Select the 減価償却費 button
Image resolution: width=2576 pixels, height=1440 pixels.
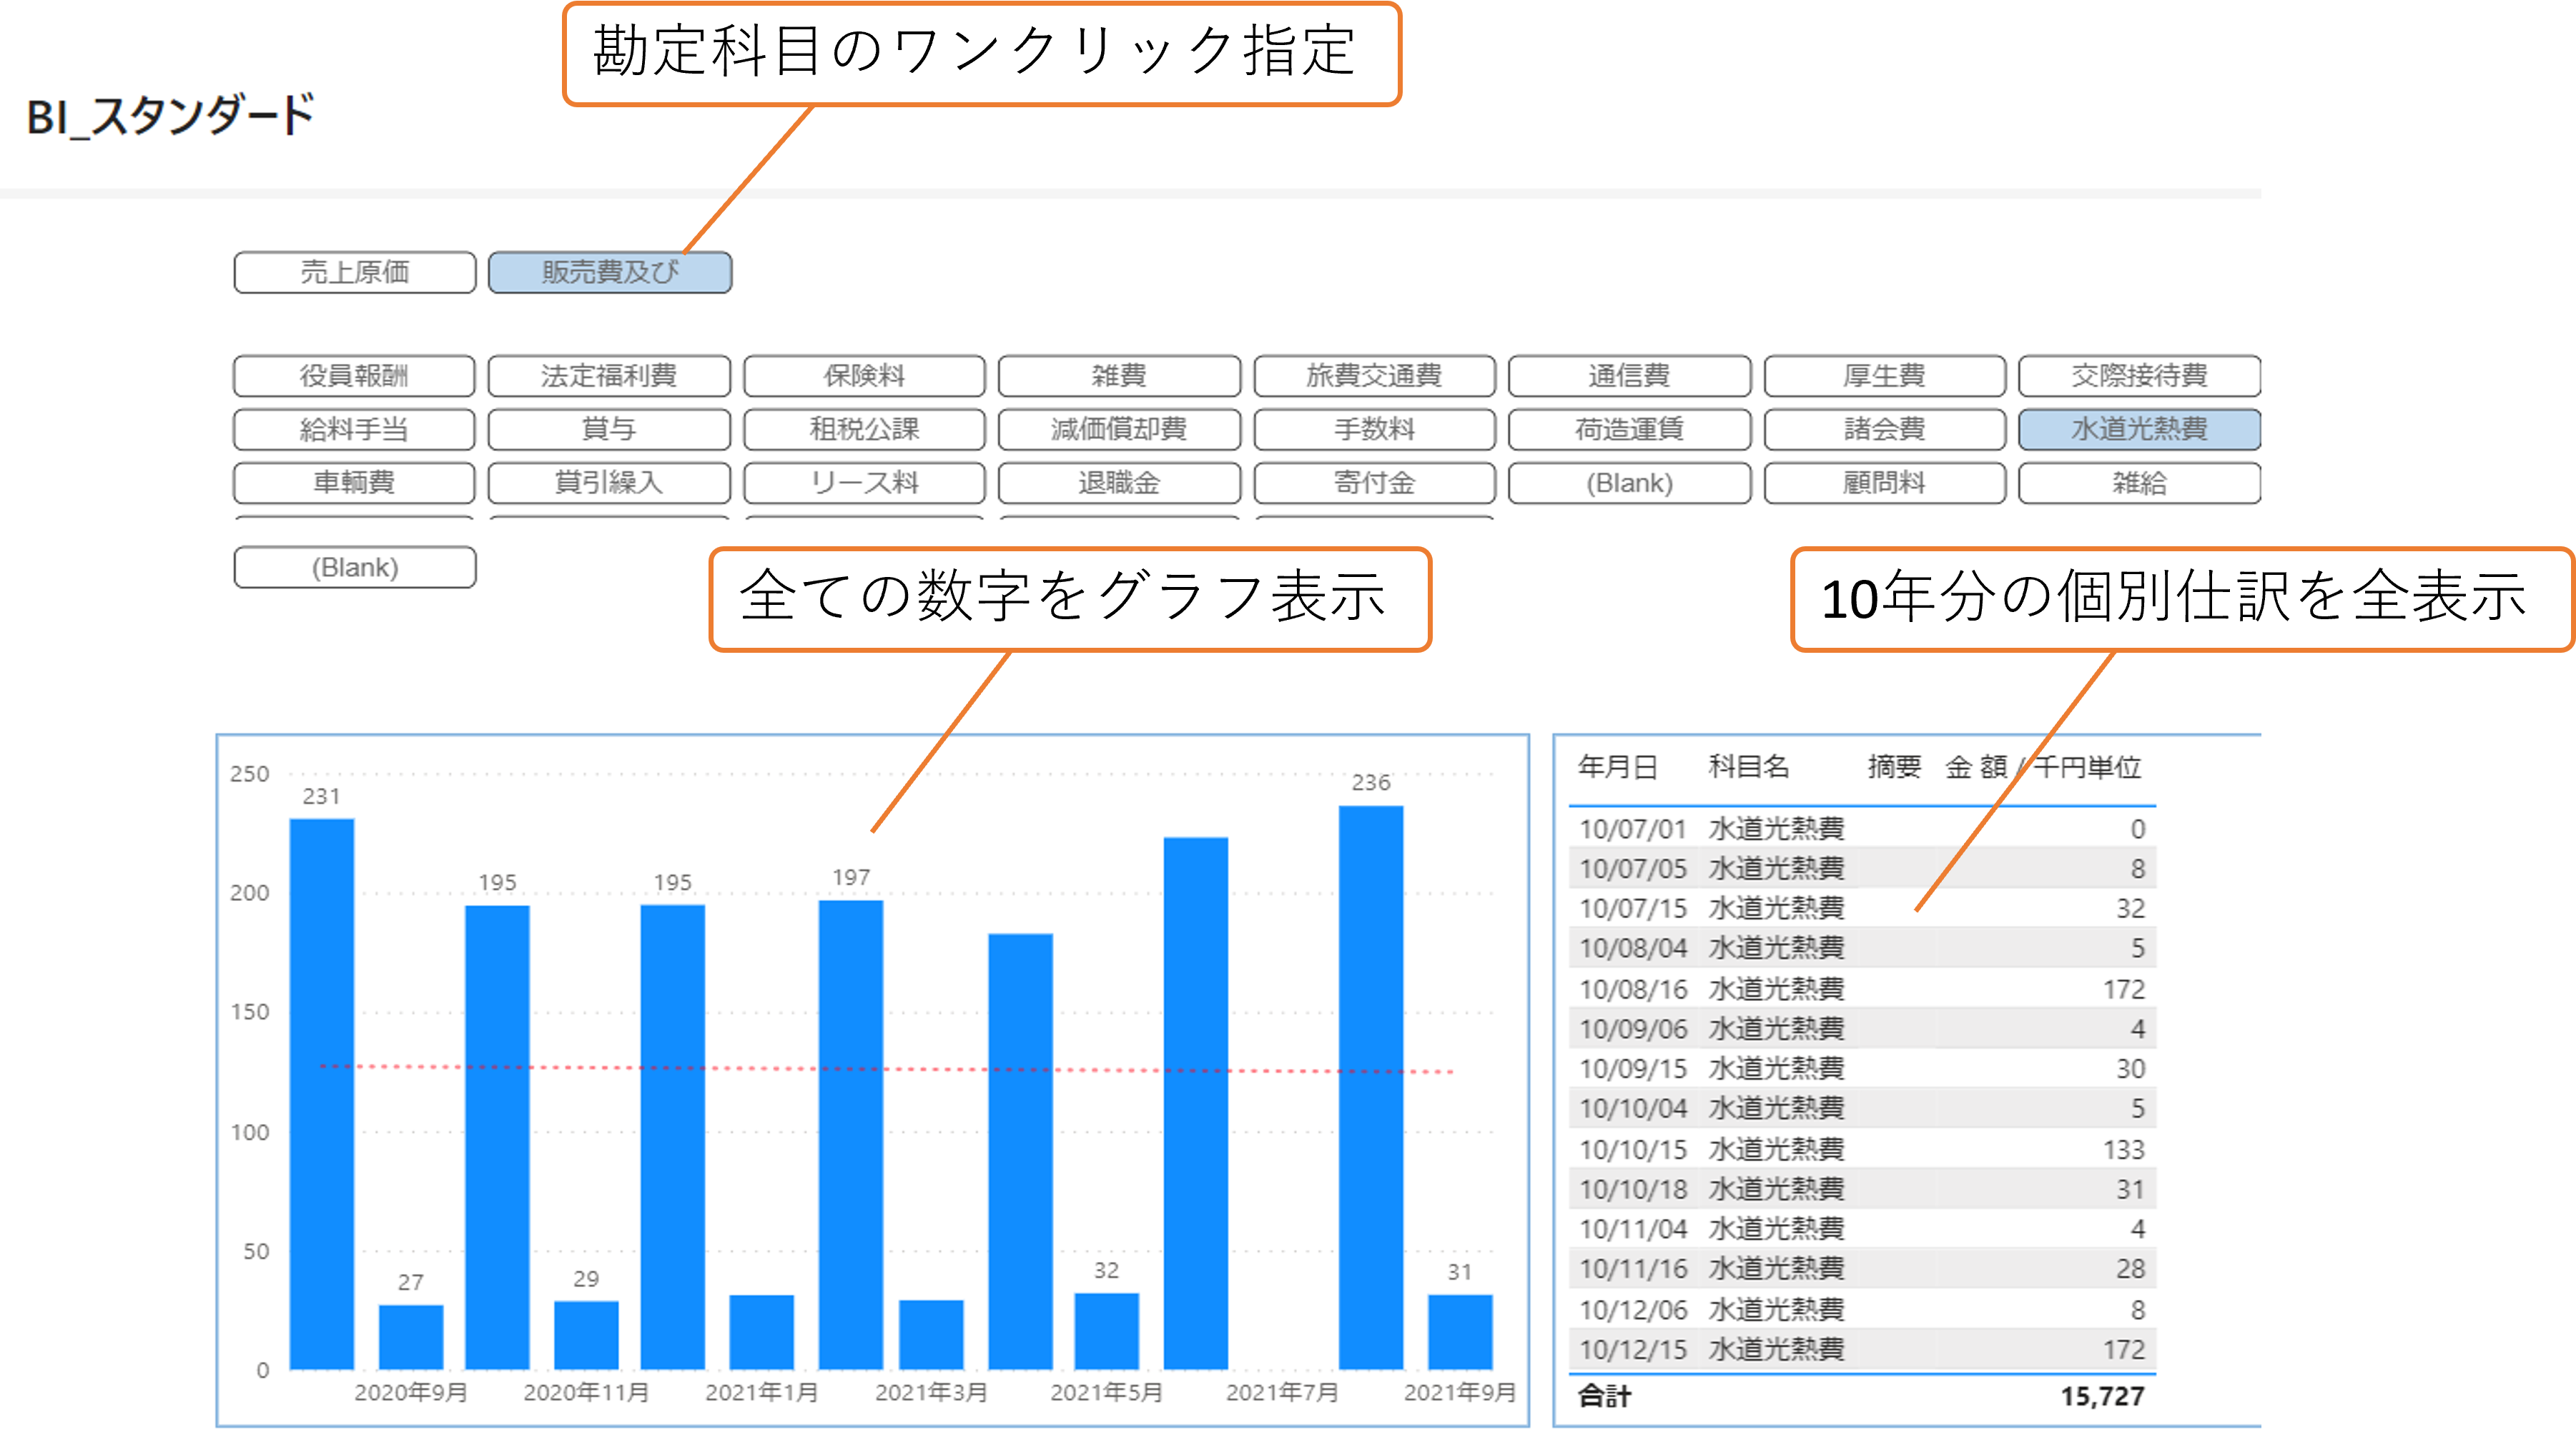pyautogui.click(x=1120, y=429)
